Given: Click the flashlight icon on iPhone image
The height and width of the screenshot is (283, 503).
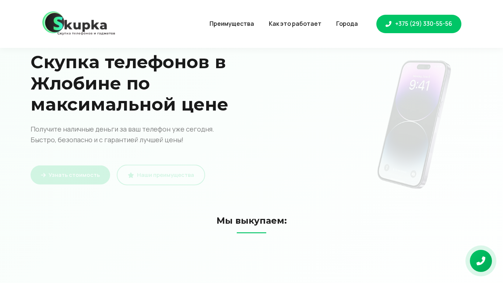Looking at the screenshot, I should (387, 168).
